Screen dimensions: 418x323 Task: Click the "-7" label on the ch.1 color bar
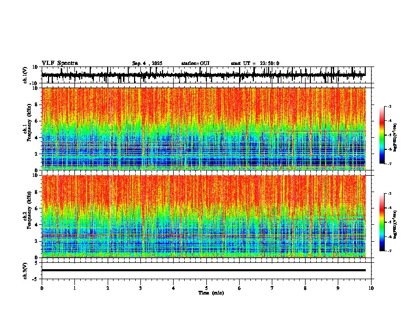click(389, 164)
